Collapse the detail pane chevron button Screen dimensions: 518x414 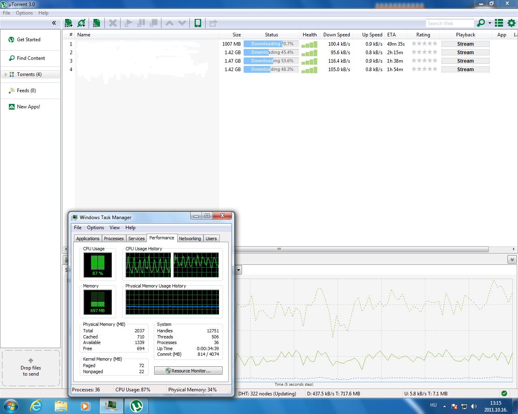pos(512,260)
